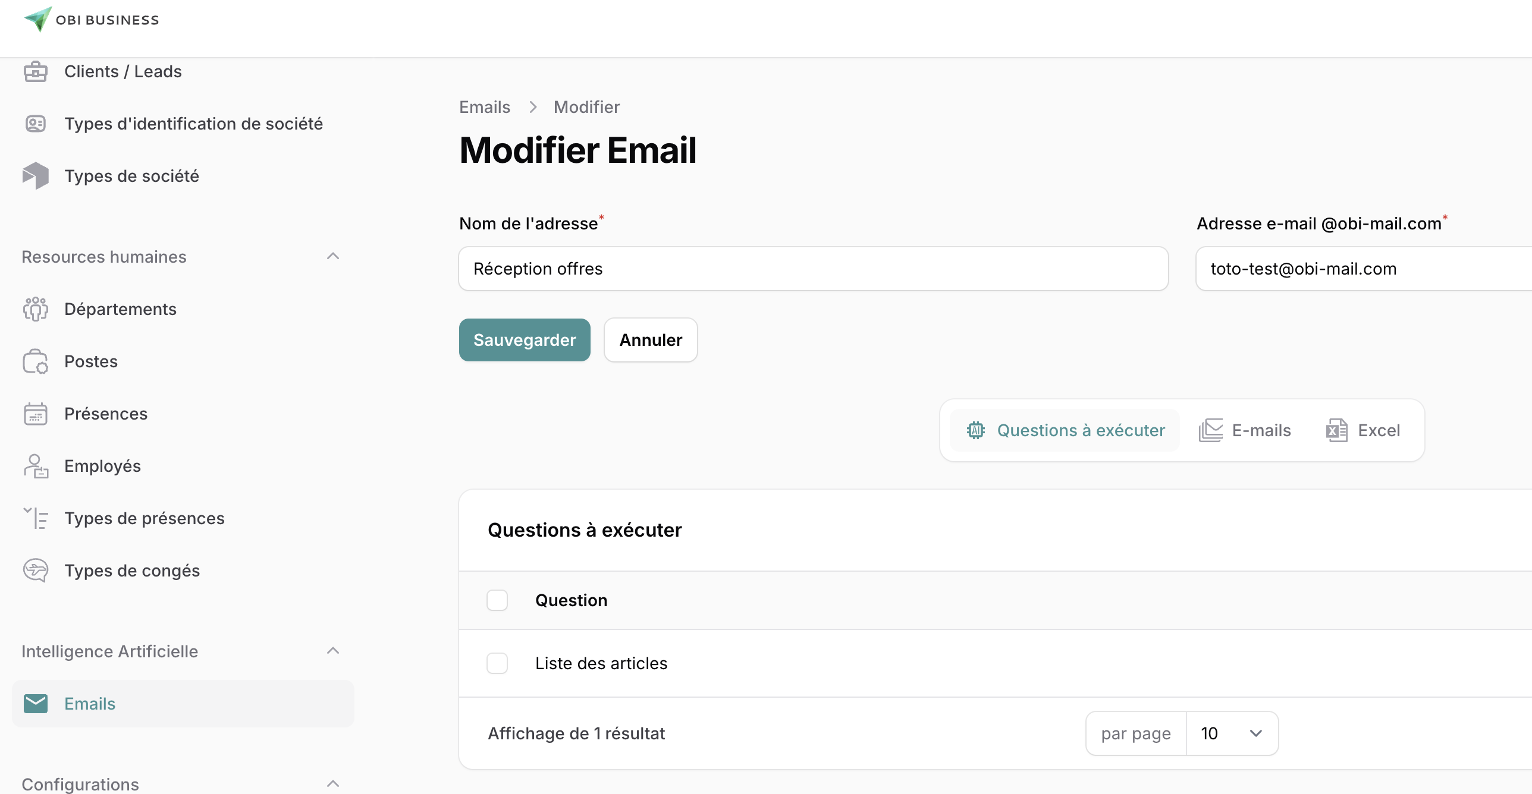The image size is (1532, 794).
Task: Click the Questions à exécuter tab icon
Action: coord(975,430)
